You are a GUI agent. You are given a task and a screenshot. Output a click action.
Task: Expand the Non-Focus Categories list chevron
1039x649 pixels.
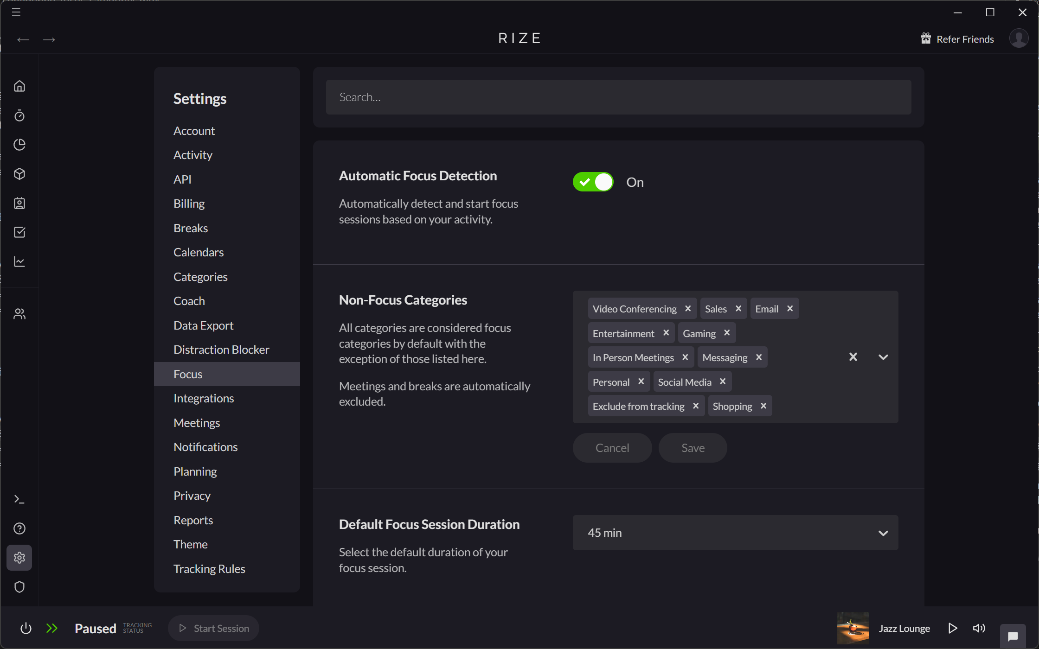(x=883, y=357)
